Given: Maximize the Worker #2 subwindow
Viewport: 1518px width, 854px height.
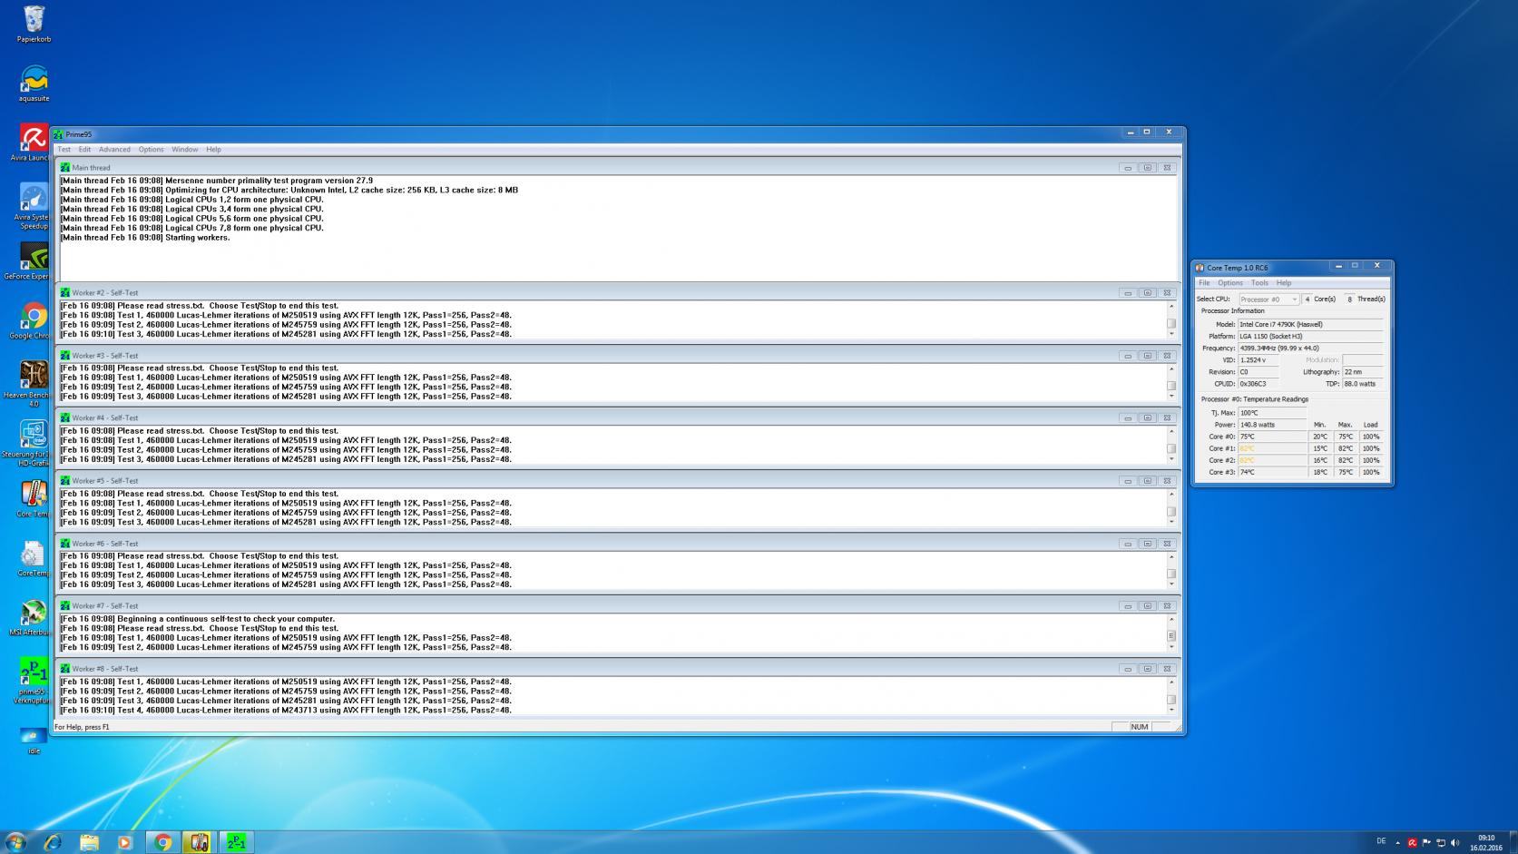Looking at the screenshot, I should coord(1148,293).
